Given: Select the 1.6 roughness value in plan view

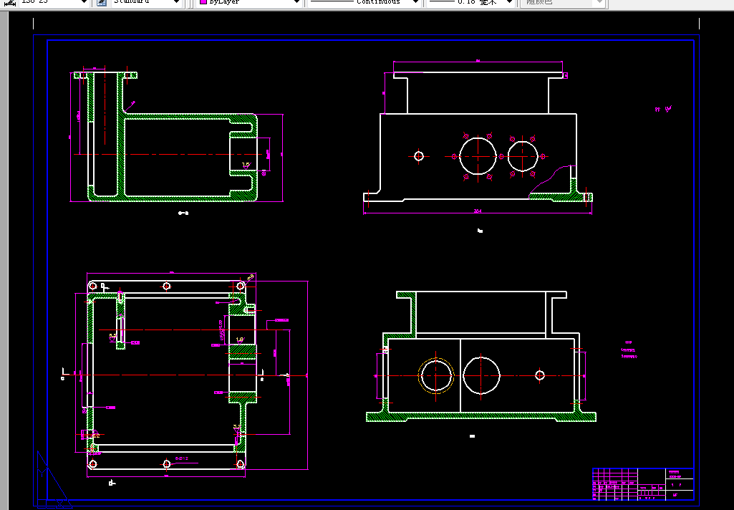Looking at the screenshot, I should [x=240, y=340].
